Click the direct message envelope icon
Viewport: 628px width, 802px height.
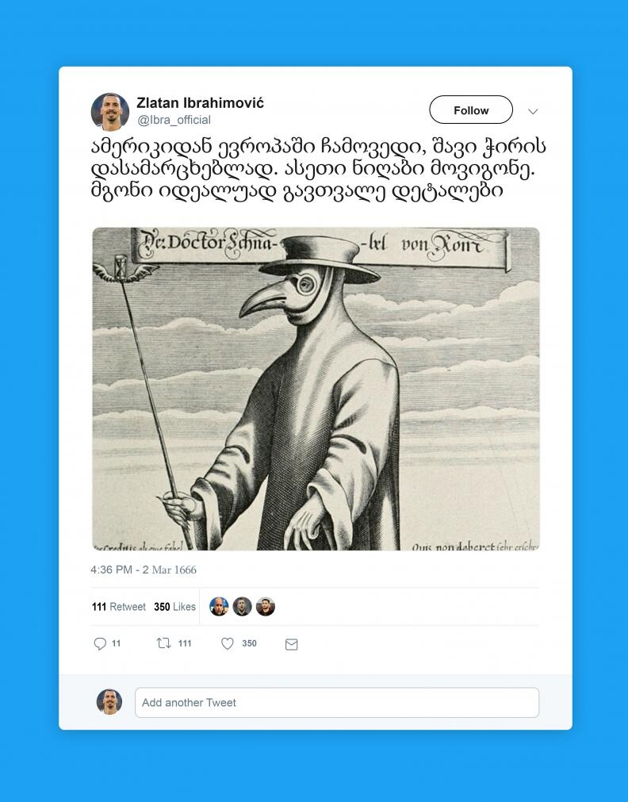coord(292,644)
